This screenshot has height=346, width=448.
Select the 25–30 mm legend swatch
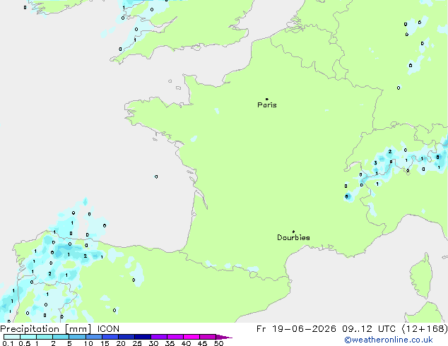pos(142,337)
